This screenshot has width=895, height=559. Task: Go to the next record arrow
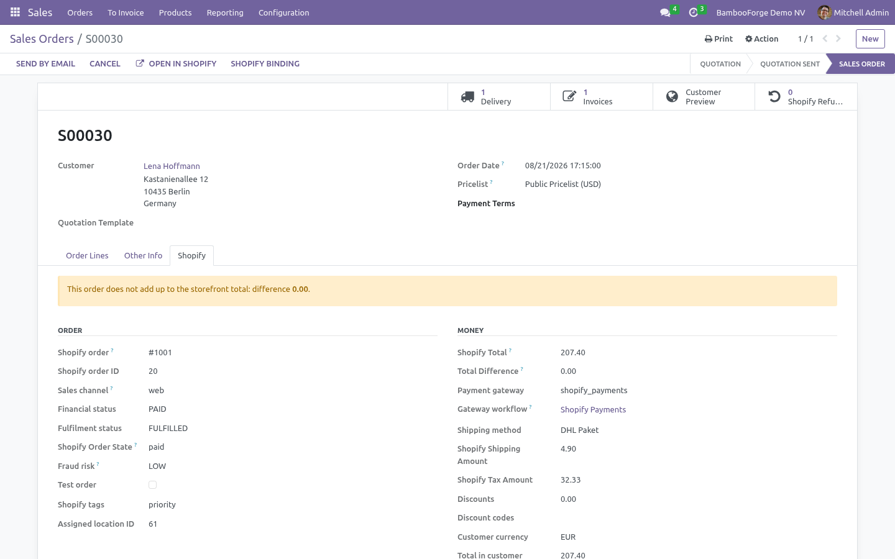[838, 39]
